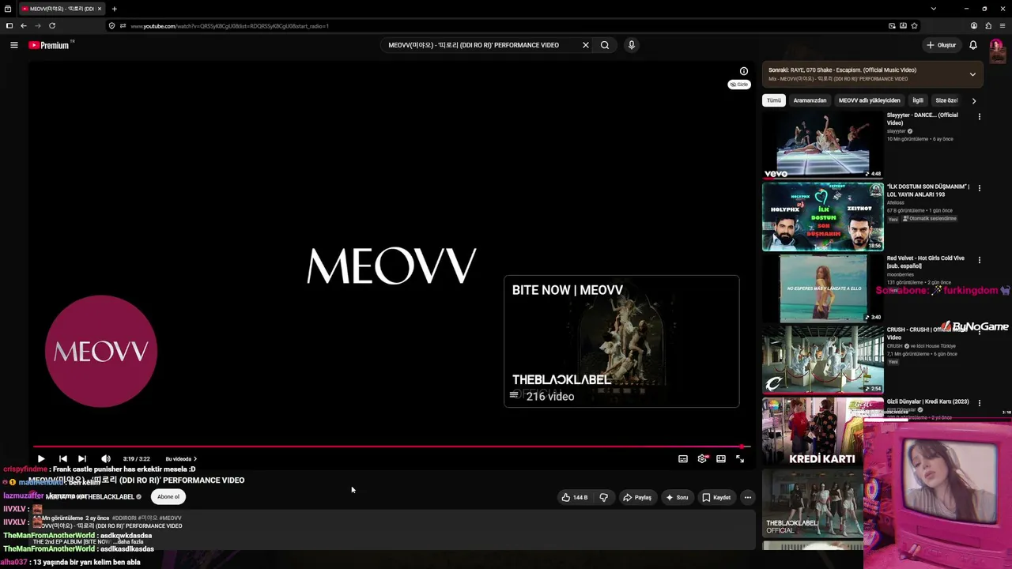Open the Red Velvet Hot Girls Cold Vive thumbnail
1012x569 pixels.
823,288
